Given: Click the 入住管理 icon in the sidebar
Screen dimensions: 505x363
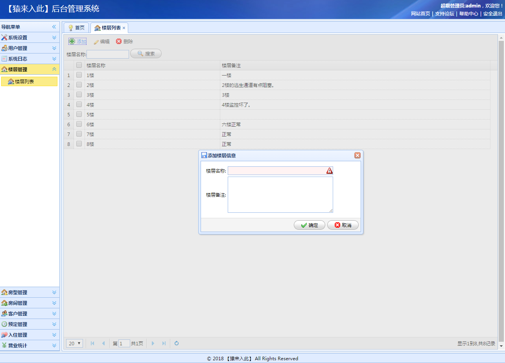Looking at the screenshot, I should point(4,335).
